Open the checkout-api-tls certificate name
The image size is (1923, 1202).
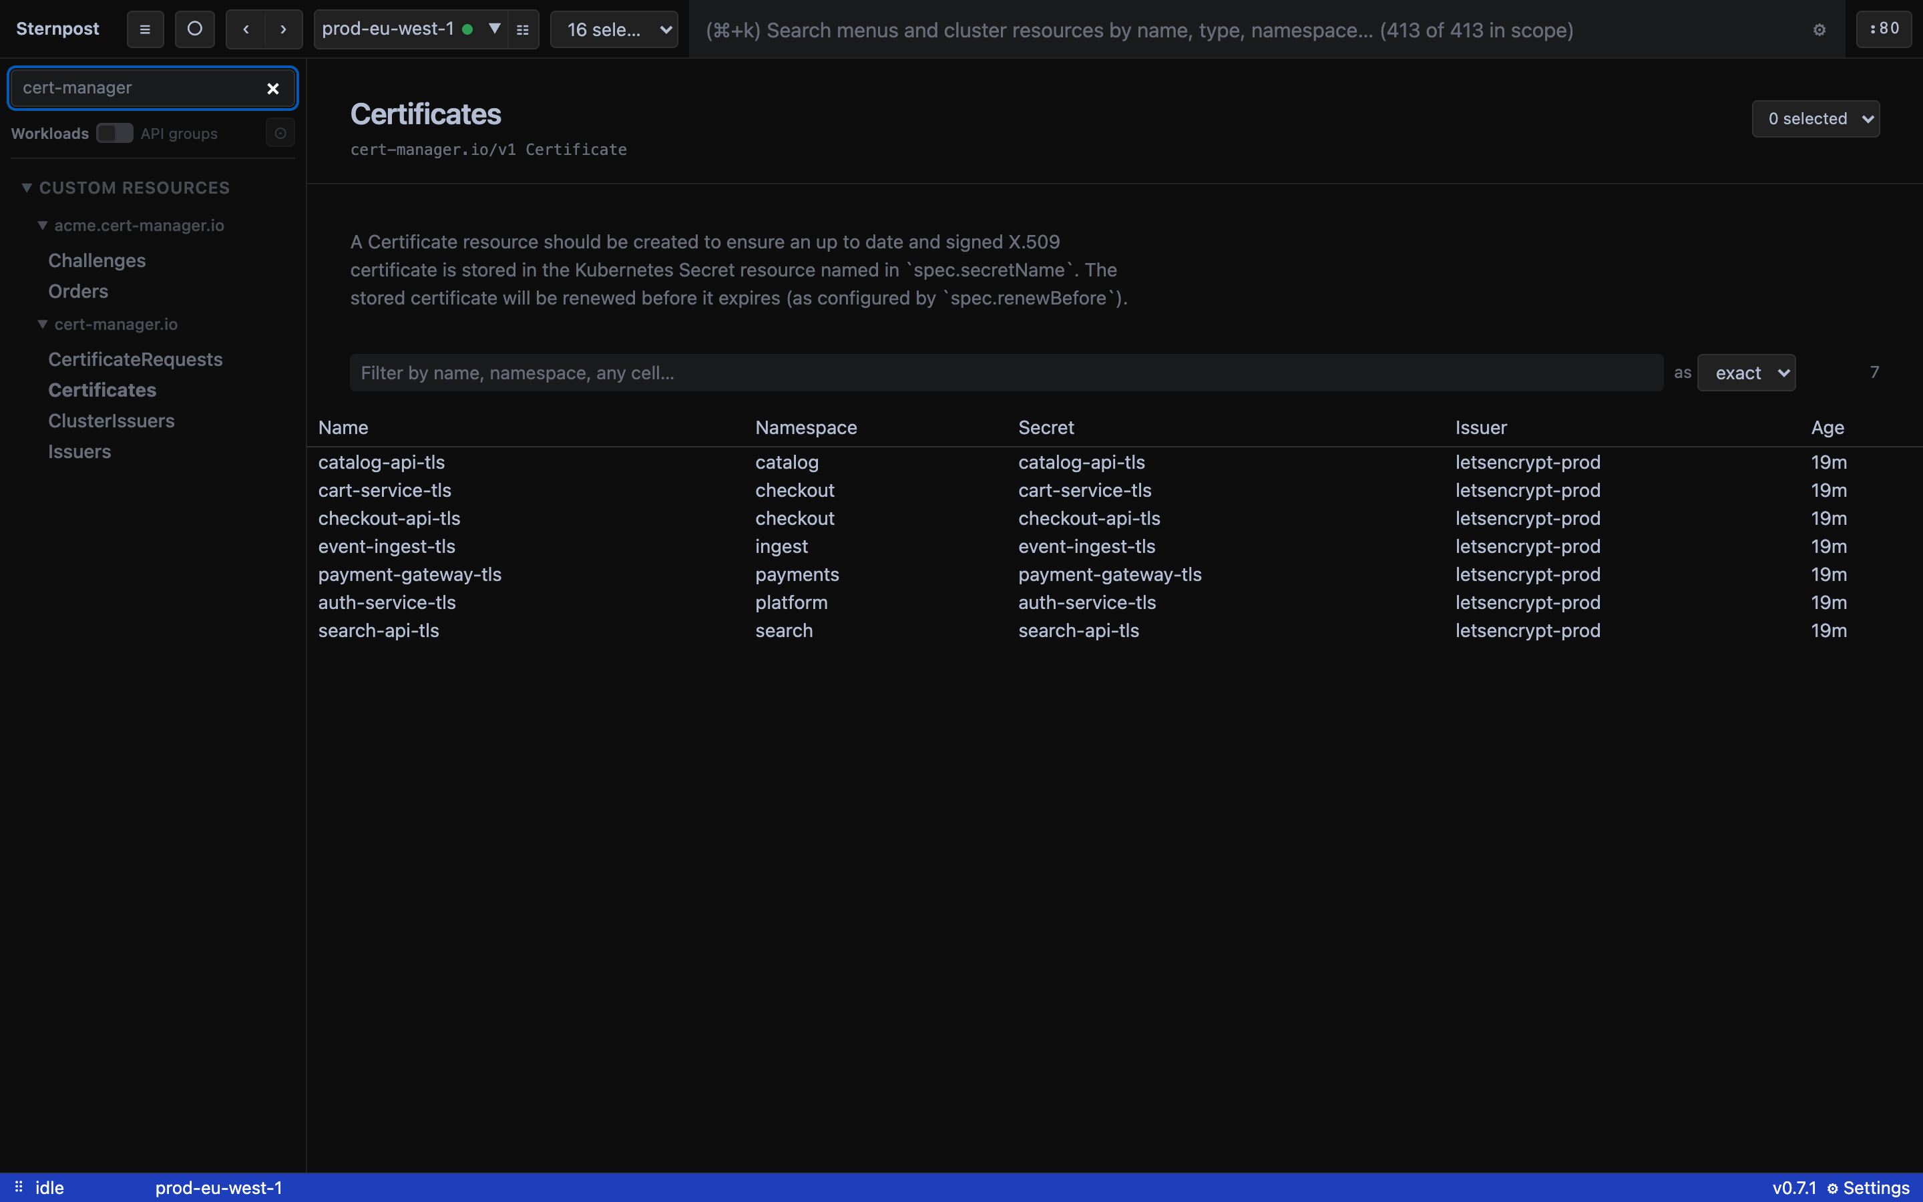point(389,518)
